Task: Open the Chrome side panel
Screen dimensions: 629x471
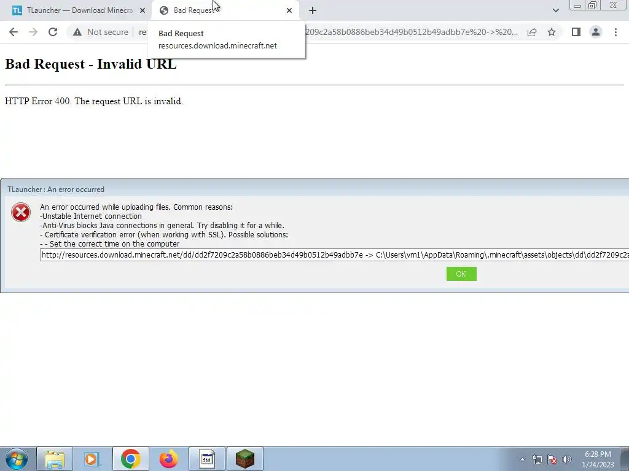Action: (x=576, y=32)
